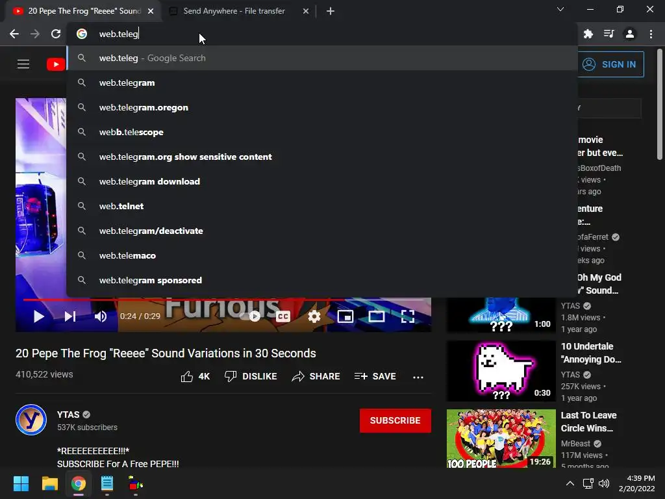Image resolution: width=665 pixels, height=499 pixels.
Task: Open the taskbar clock and date
Action: coord(637,483)
